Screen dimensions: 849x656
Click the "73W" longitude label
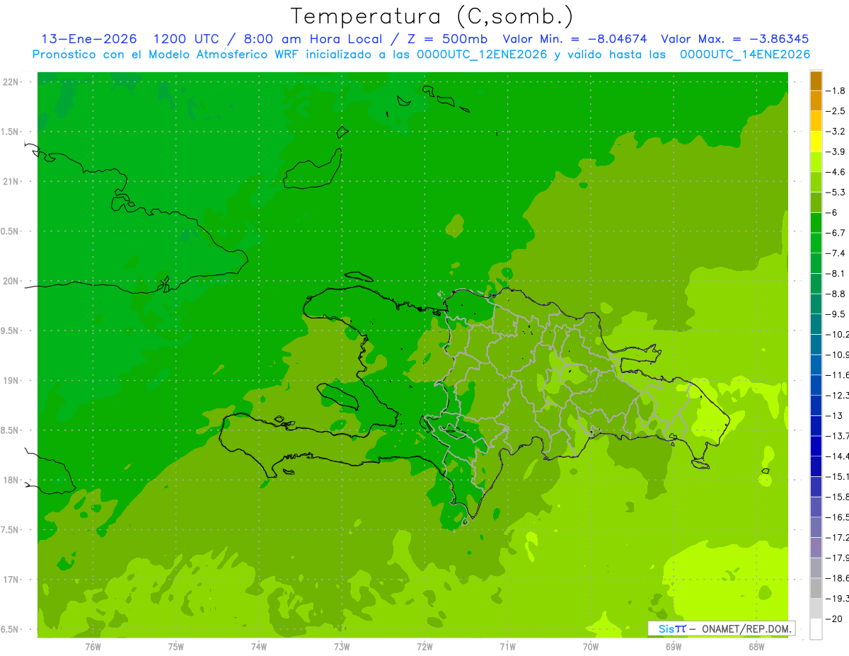point(342,646)
